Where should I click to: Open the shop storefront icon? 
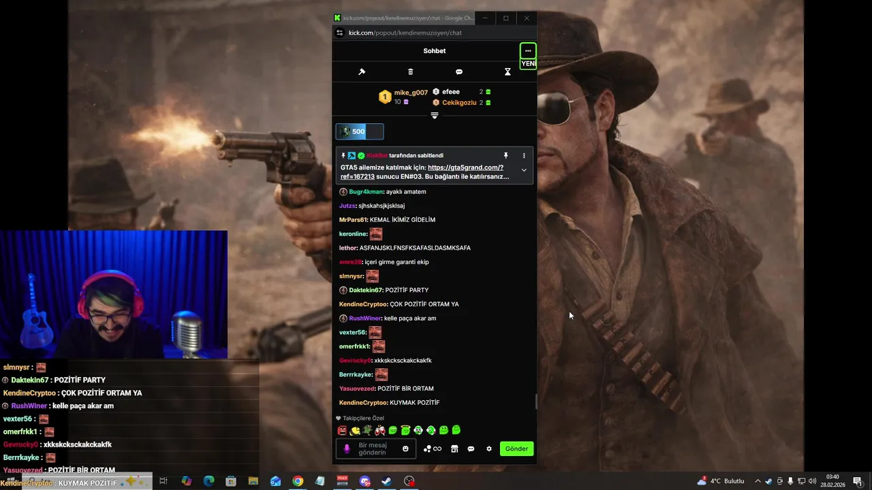454,448
